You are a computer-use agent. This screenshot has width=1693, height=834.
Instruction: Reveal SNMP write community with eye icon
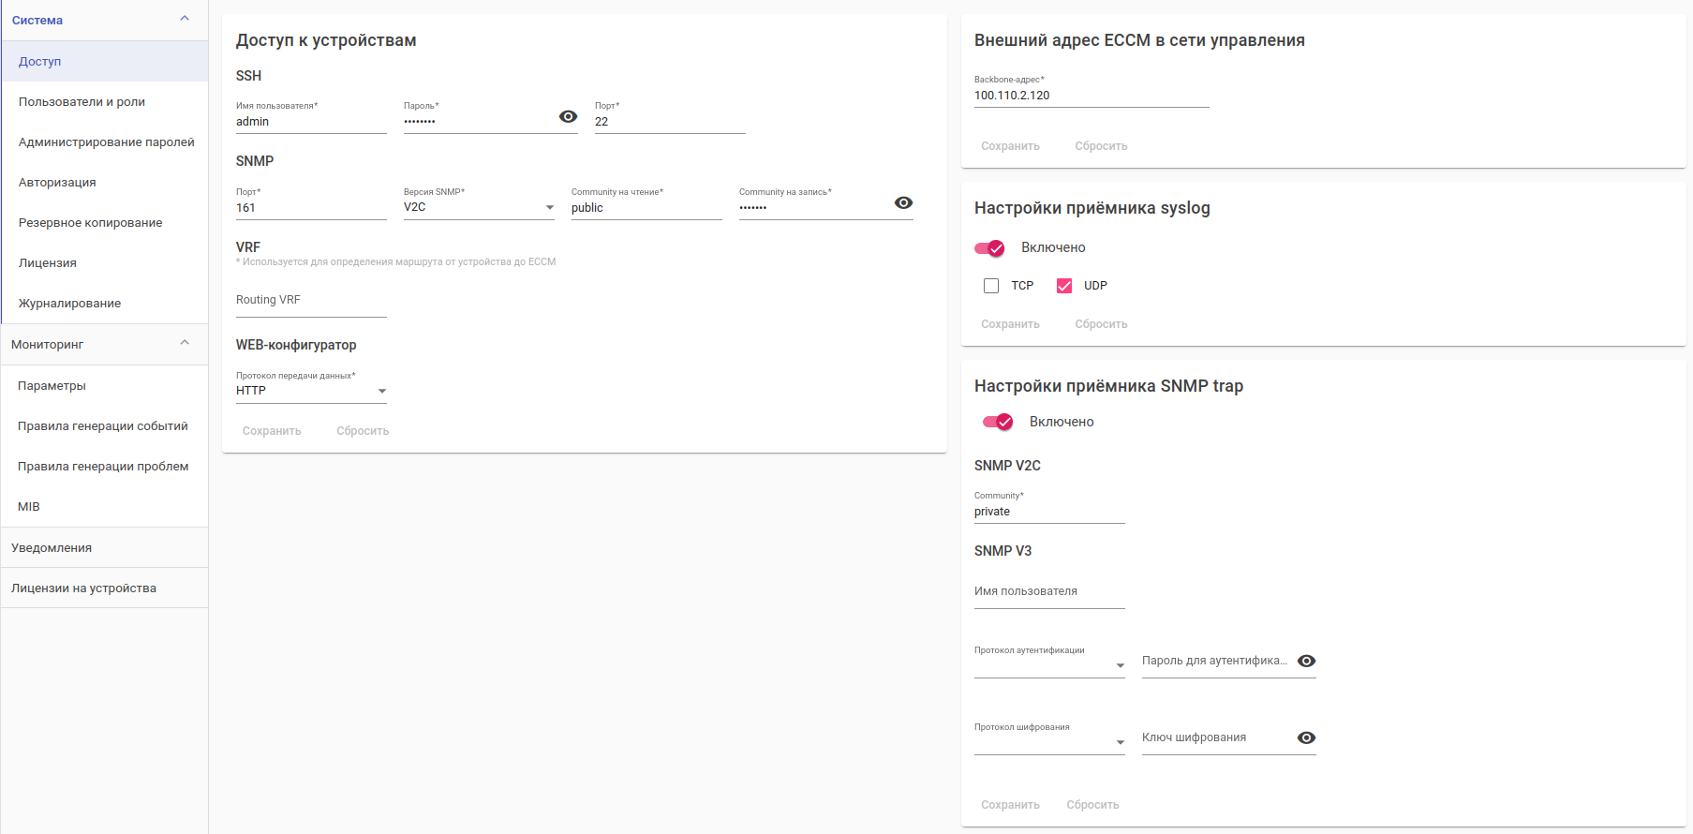903,203
